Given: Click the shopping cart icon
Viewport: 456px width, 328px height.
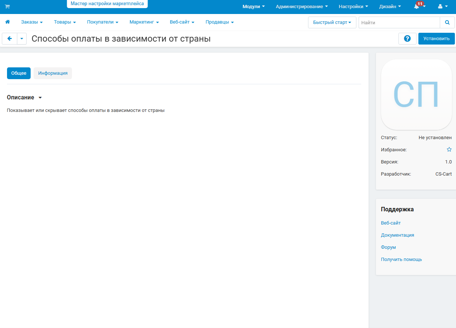Looking at the screenshot, I should pos(7,7).
